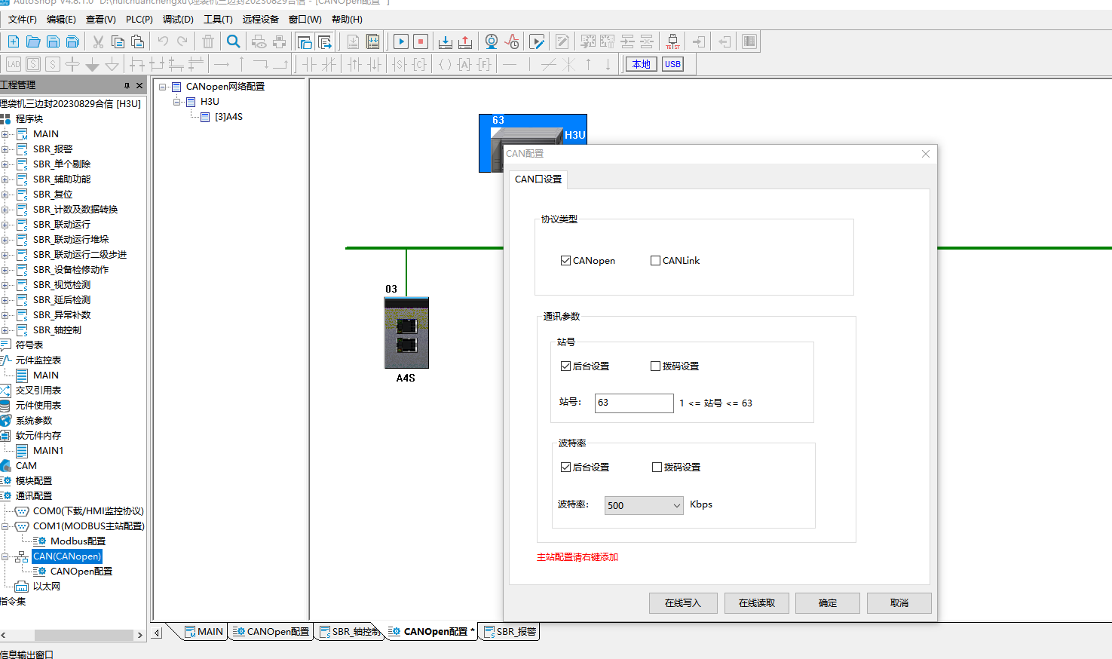Select the [3]A4S tree item
The height and width of the screenshot is (659, 1112).
click(x=228, y=117)
